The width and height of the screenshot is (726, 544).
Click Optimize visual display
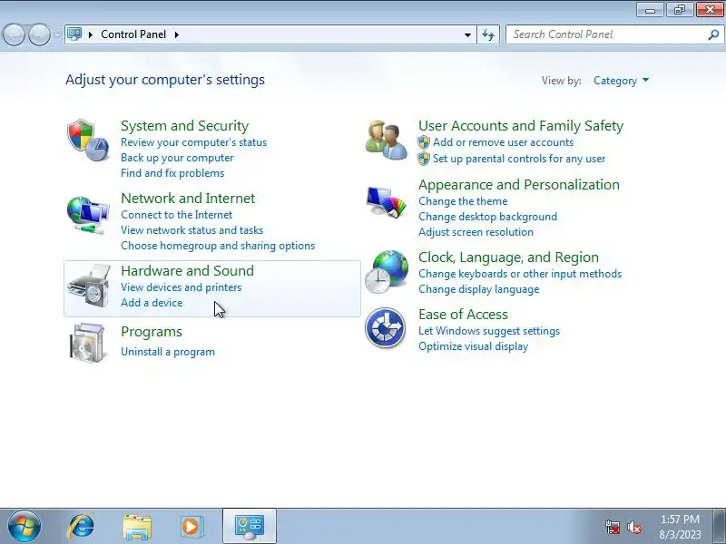[x=473, y=346]
